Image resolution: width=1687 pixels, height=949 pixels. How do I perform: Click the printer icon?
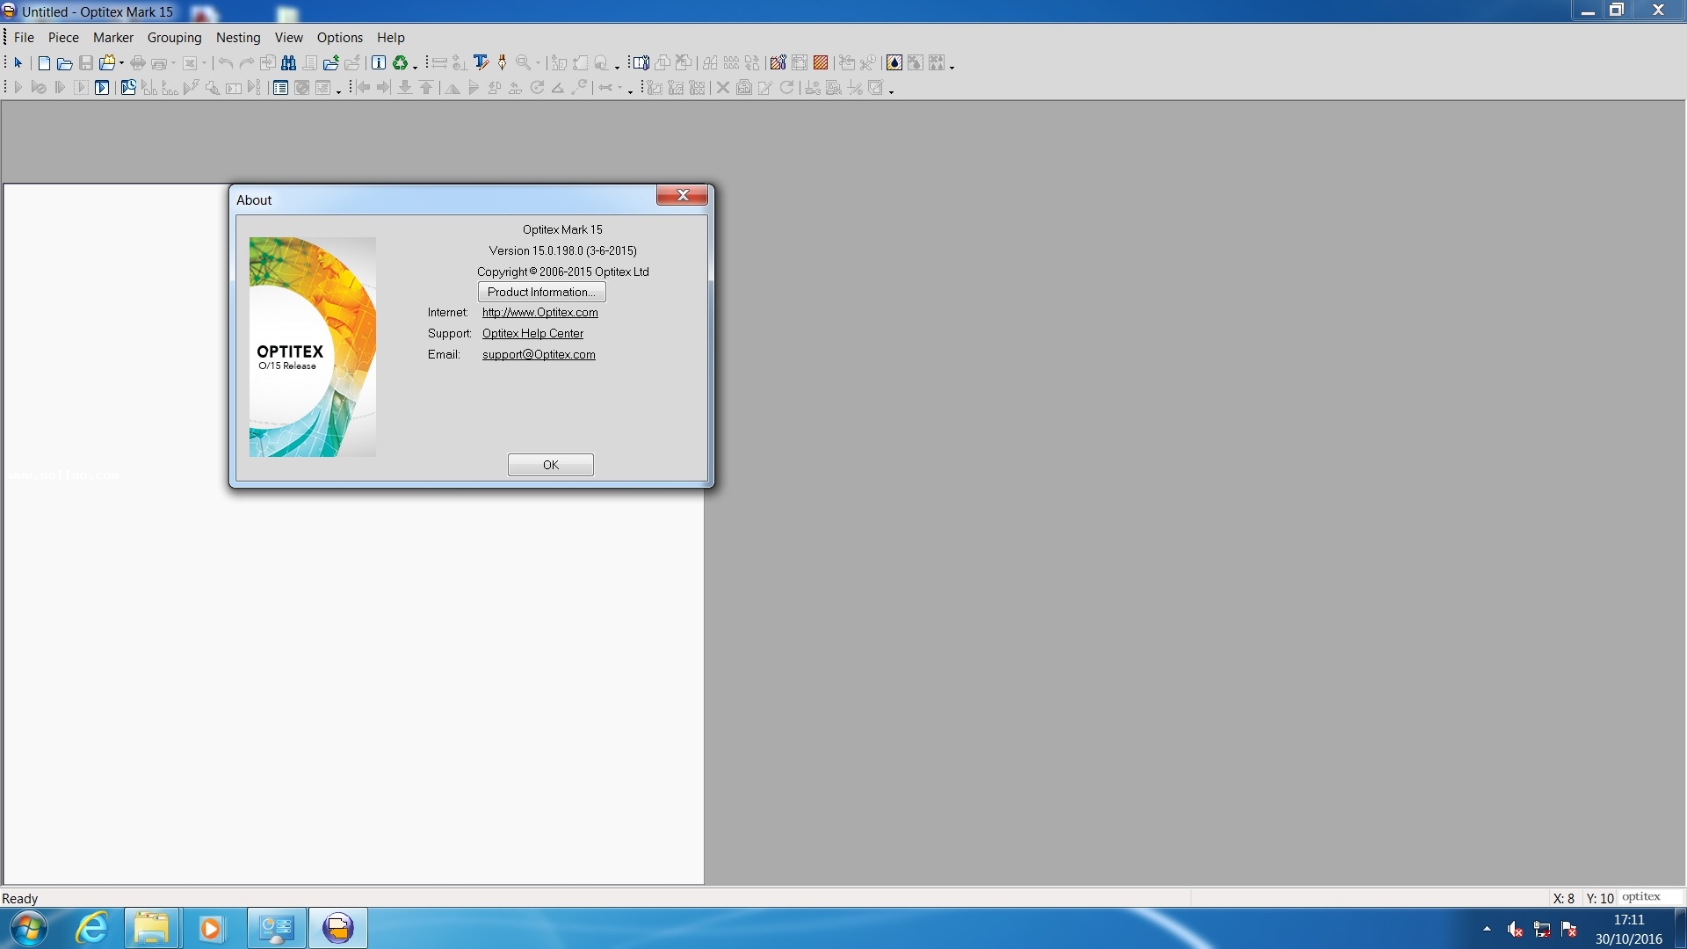pyautogui.click(x=138, y=63)
